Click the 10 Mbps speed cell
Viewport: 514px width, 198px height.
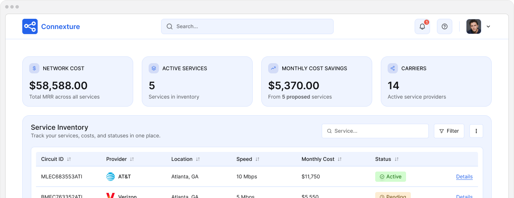pyautogui.click(x=247, y=177)
